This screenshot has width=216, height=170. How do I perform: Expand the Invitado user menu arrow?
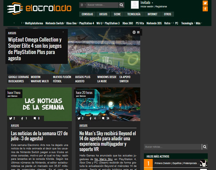(152, 3)
